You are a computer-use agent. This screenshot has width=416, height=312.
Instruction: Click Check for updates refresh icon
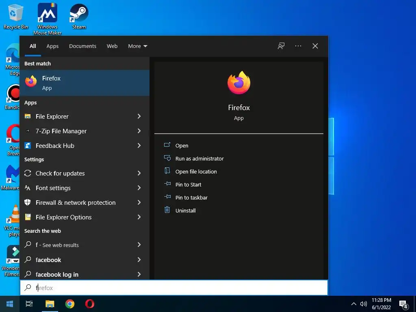tap(28, 173)
